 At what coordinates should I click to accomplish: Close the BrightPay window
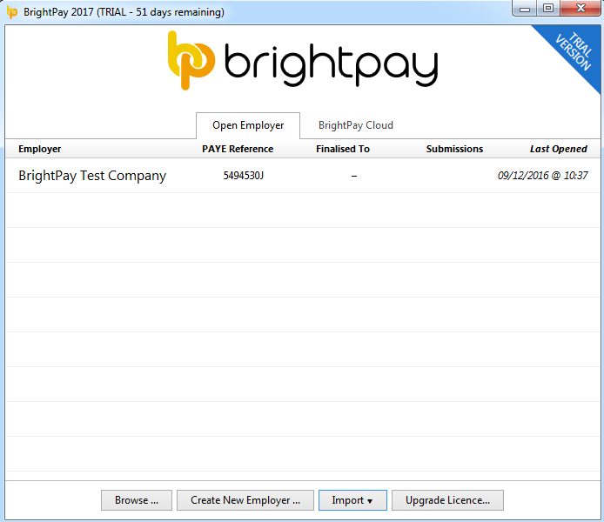[x=581, y=9]
